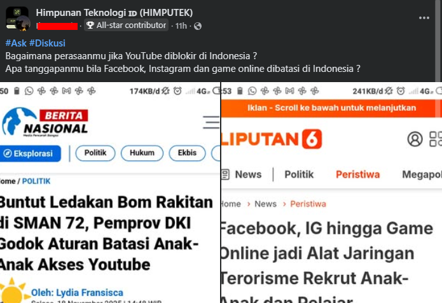Select the Hukum category pill
Image resolution: width=442 pixels, height=303 pixels.
click(x=142, y=153)
